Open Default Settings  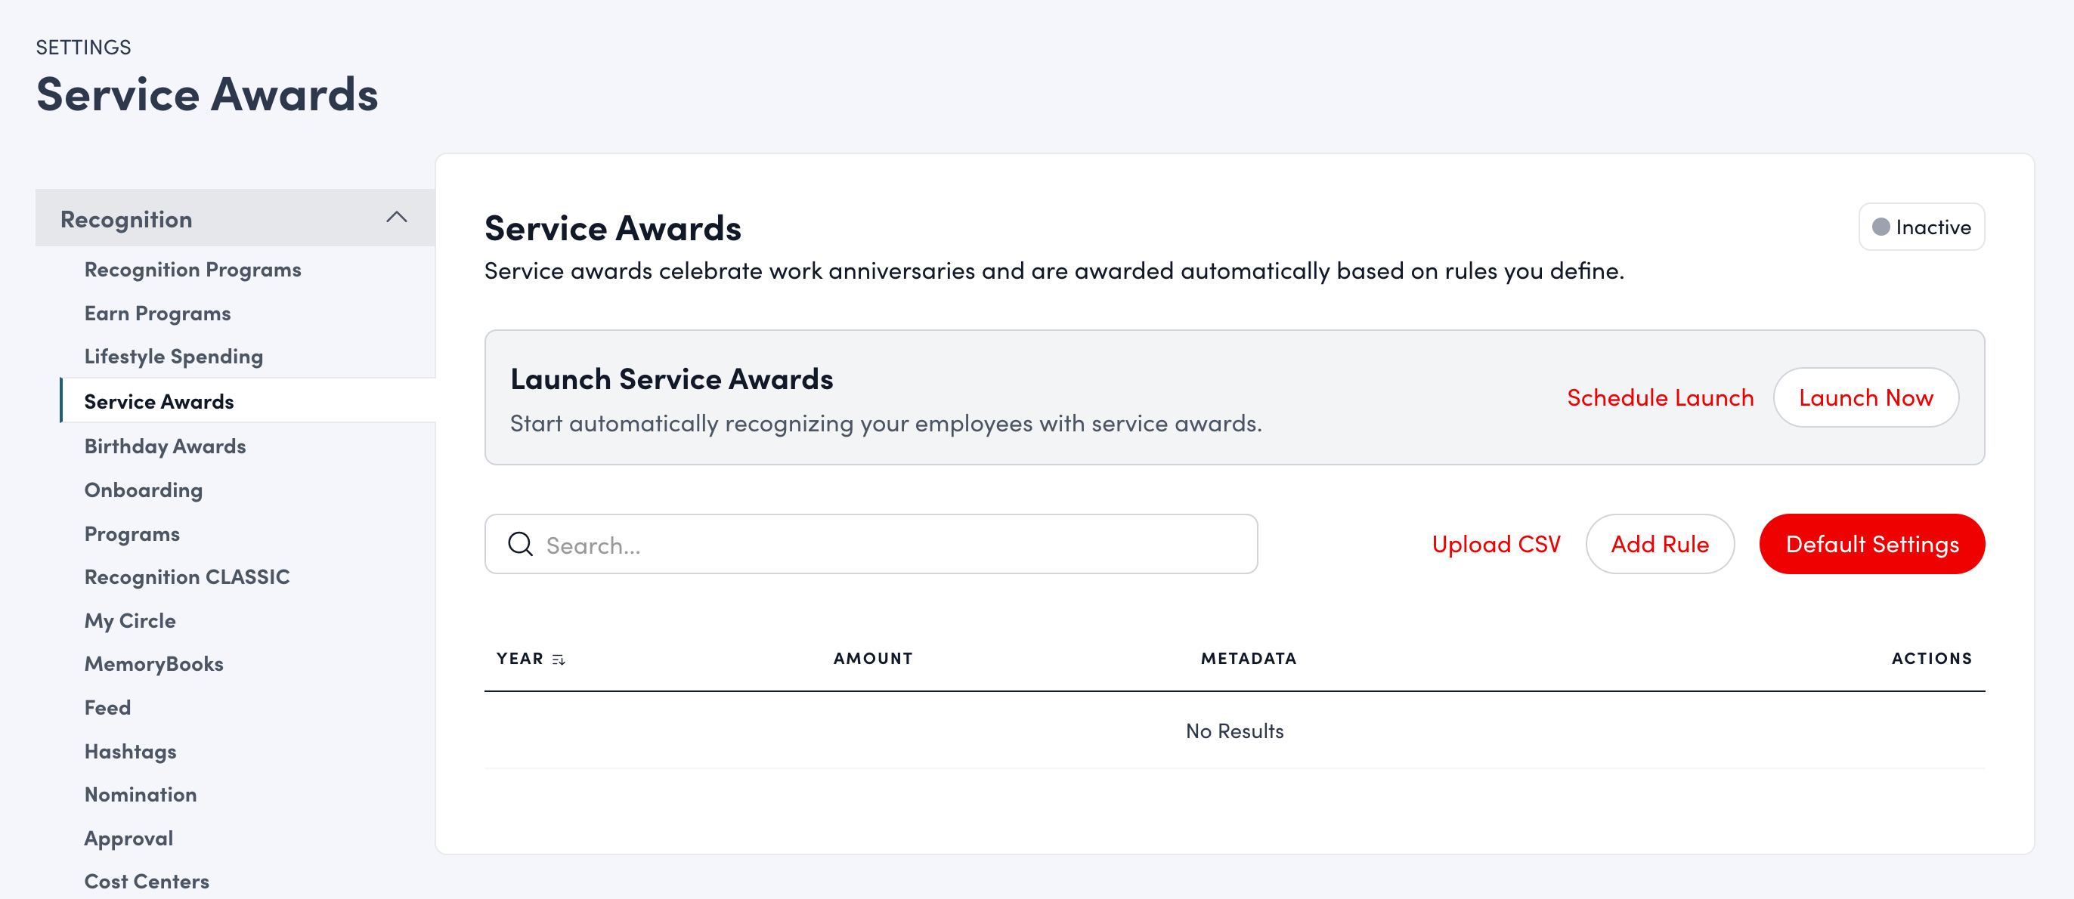pyautogui.click(x=1871, y=544)
